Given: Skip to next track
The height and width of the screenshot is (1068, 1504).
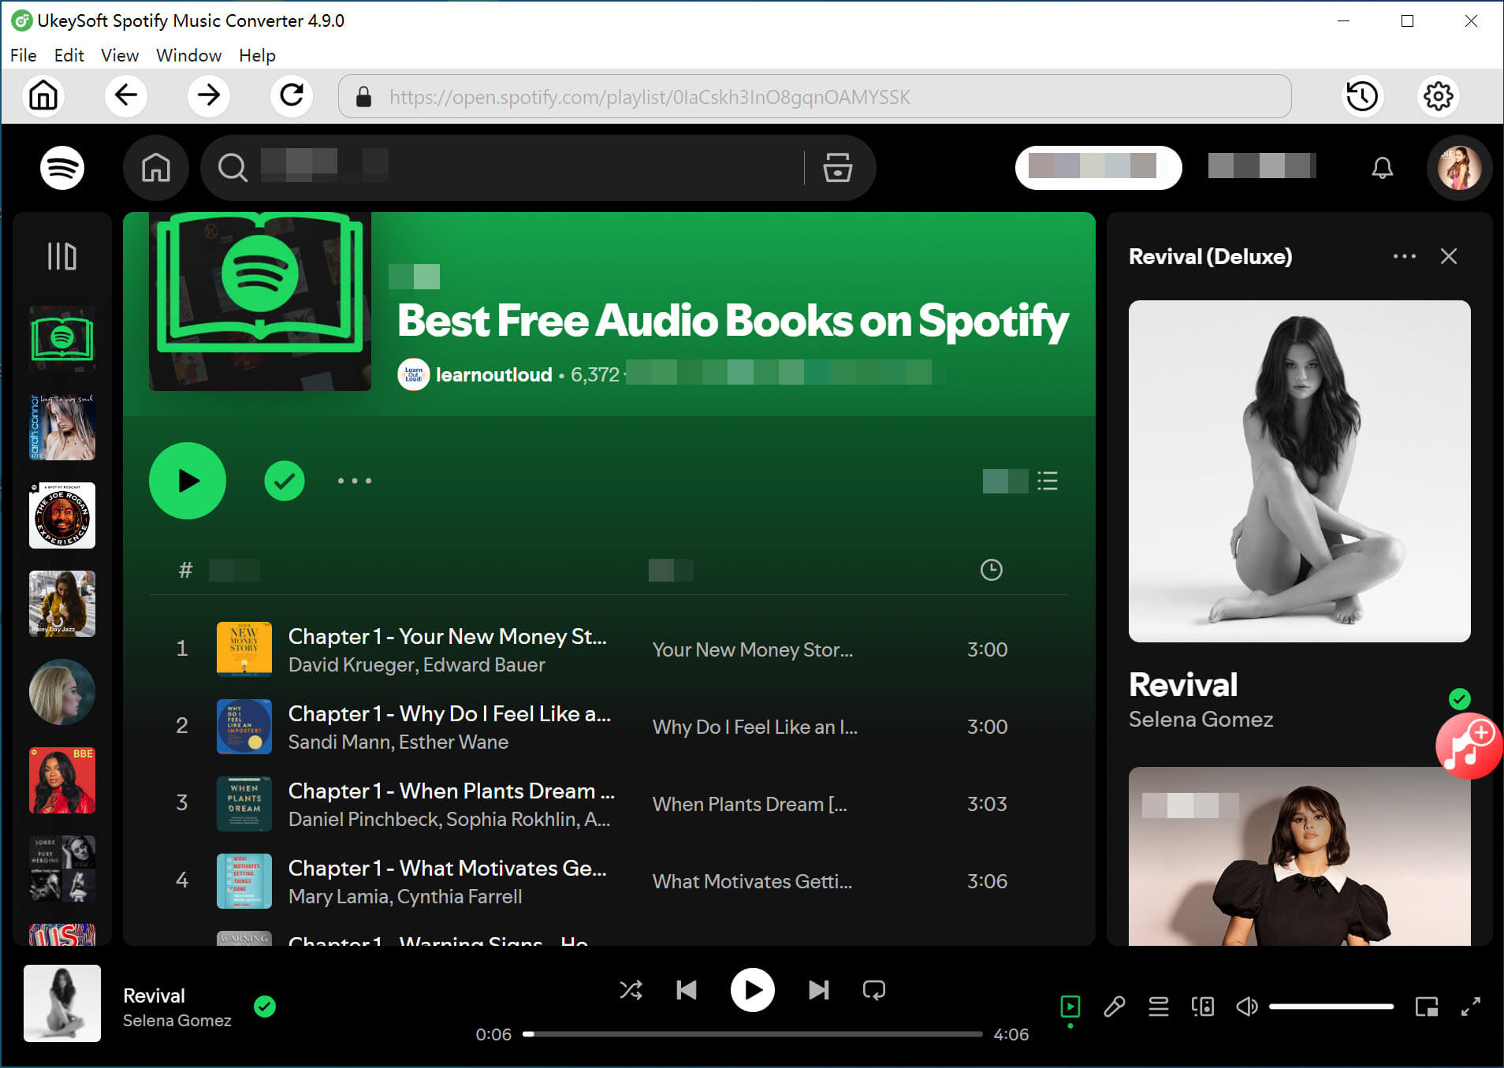Looking at the screenshot, I should click(819, 990).
